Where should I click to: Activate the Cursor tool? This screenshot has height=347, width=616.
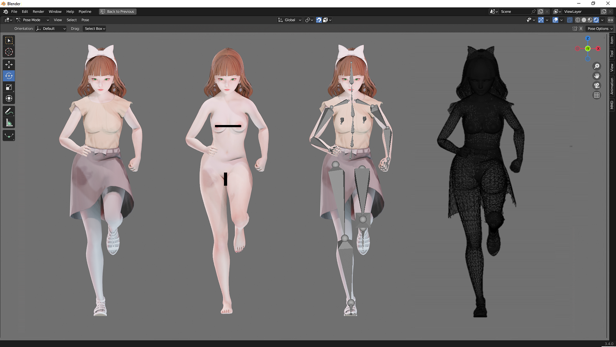click(9, 52)
